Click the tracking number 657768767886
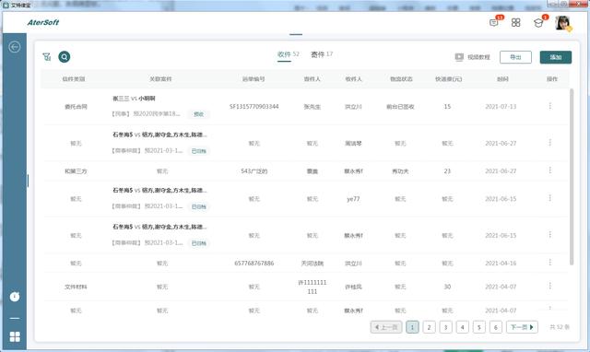Screen dimensions: 590x352 pos(254,264)
